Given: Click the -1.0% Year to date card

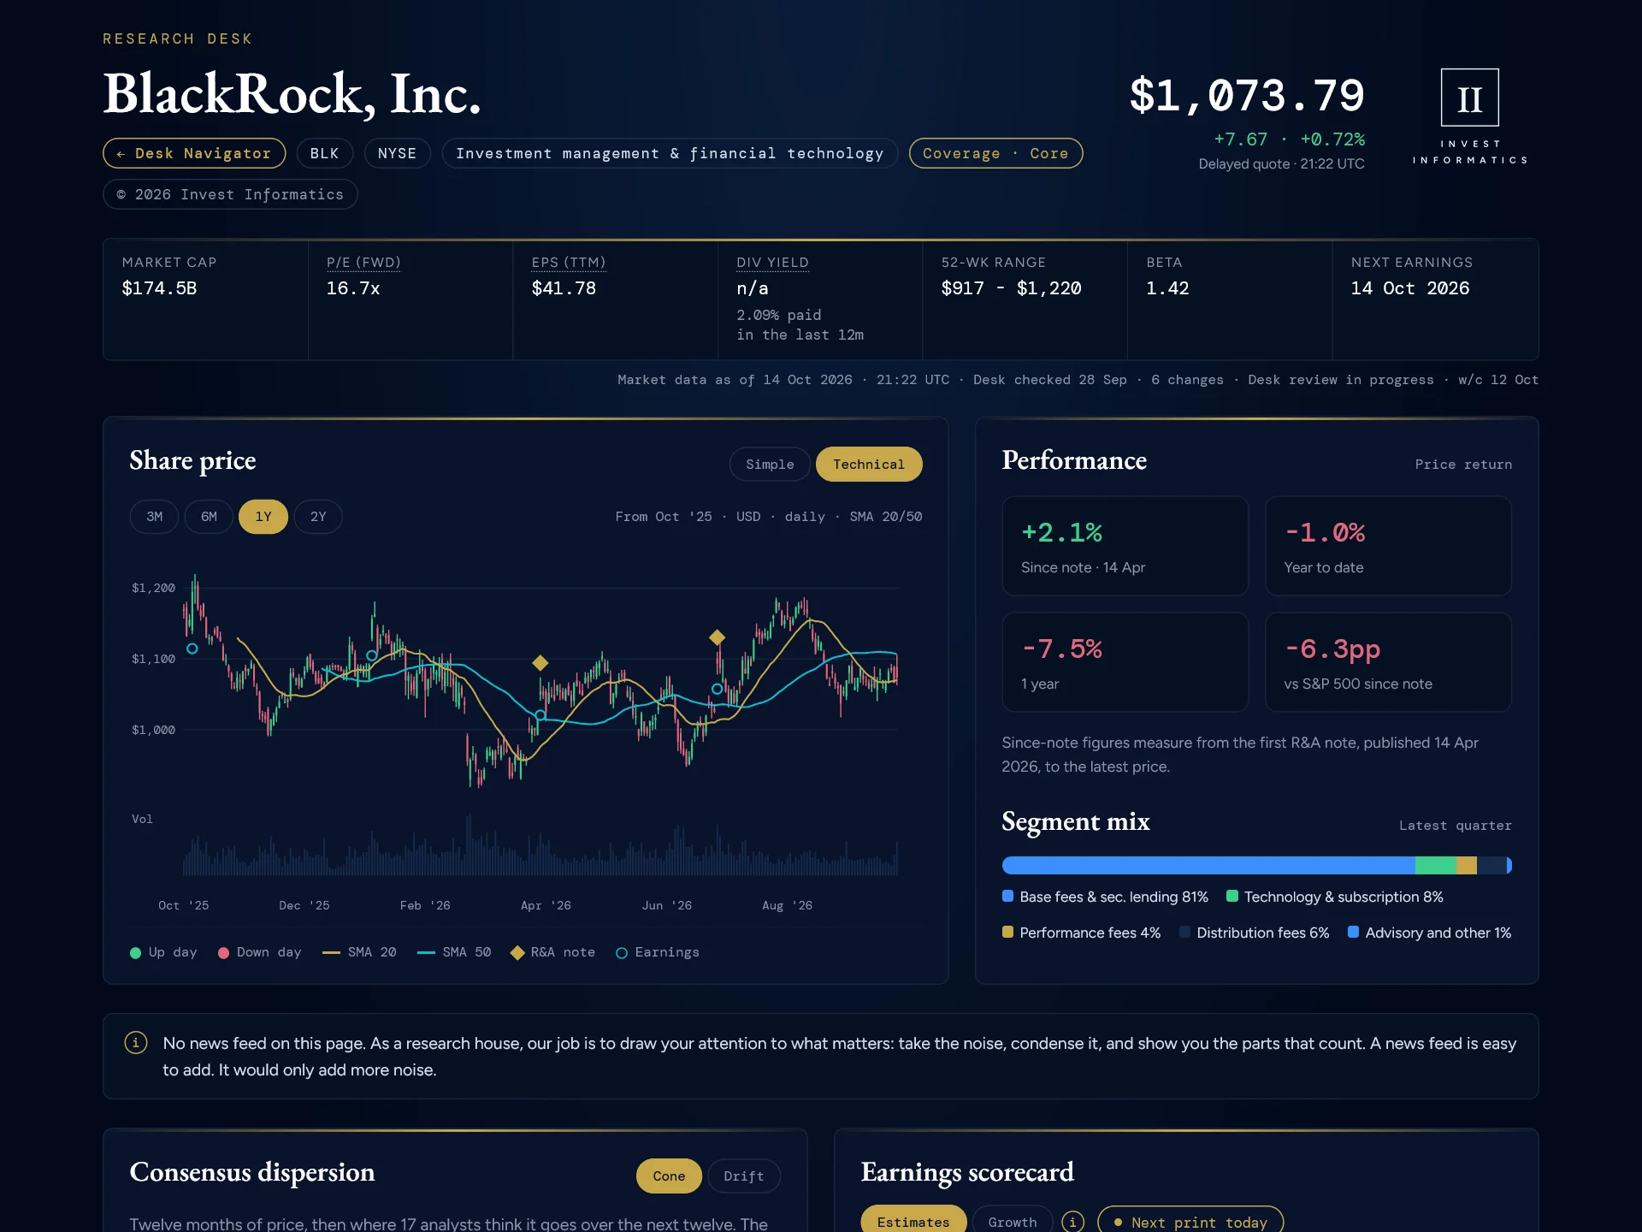Looking at the screenshot, I should (x=1388, y=546).
